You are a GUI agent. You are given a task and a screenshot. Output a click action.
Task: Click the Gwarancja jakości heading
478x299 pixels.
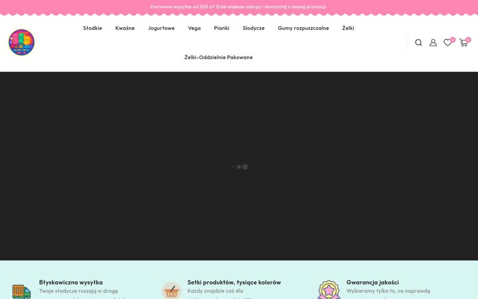(x=372, y=282)
